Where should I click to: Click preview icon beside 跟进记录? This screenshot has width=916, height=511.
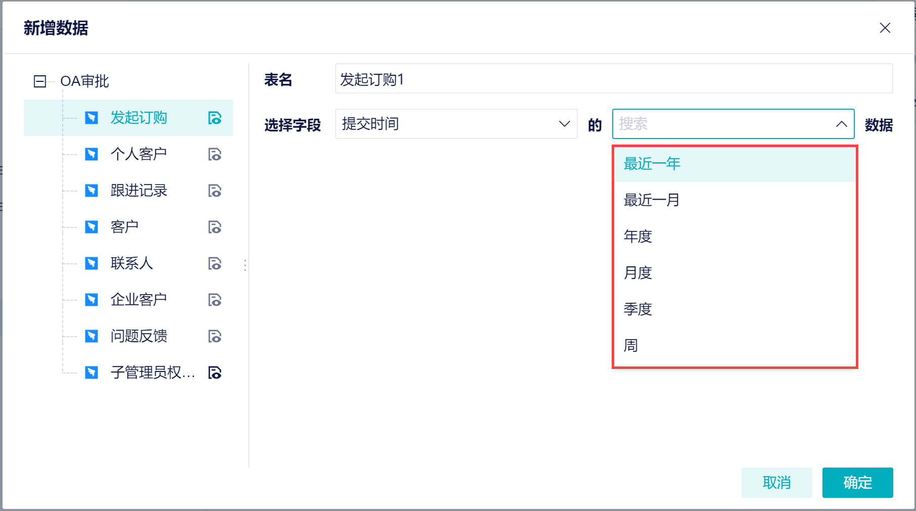215,191
